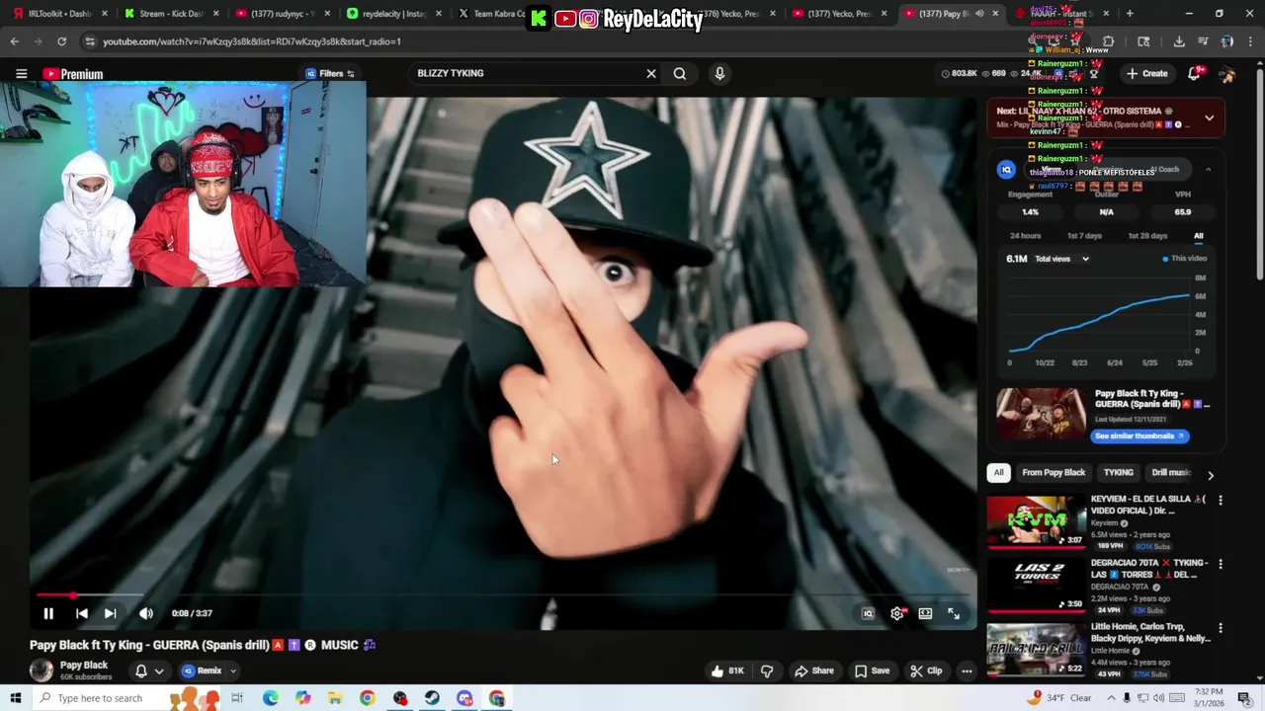This screenshot has width=1265, height=711.
Task: Enter fullscreen mode in player
Action: [954, 613]
